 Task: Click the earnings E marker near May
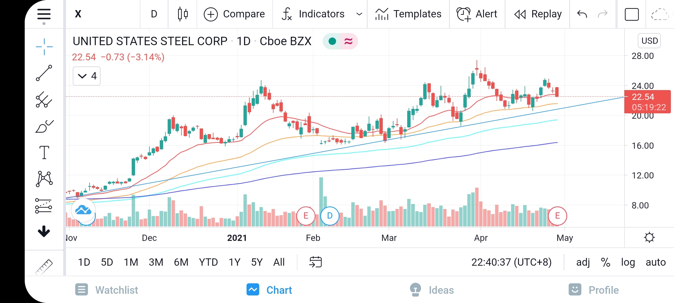[x=557, y=216]
